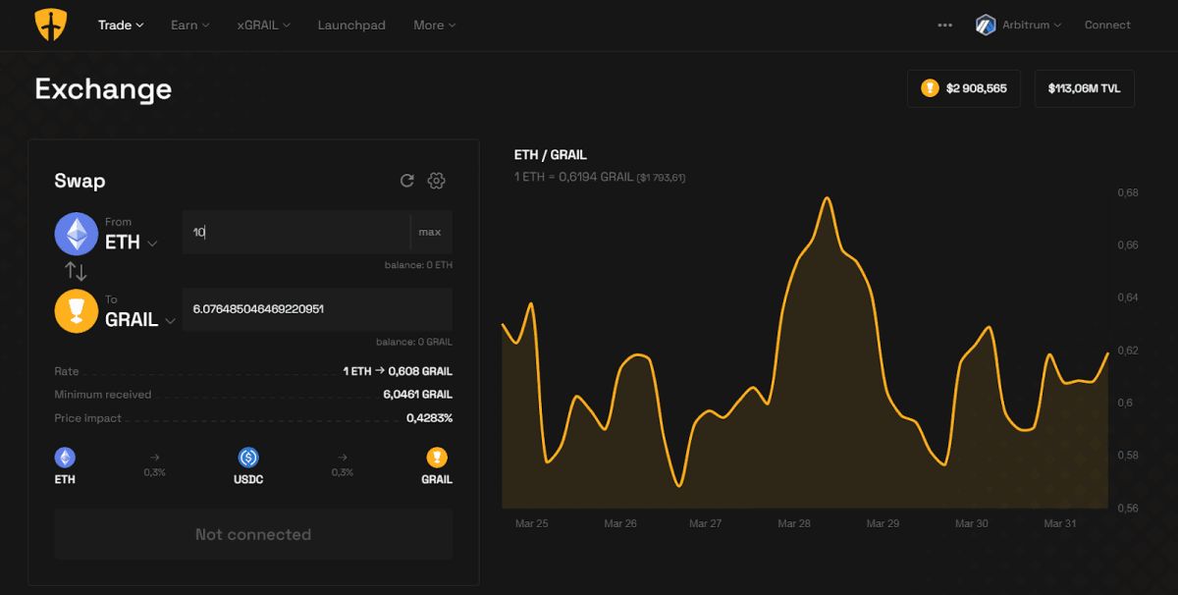Open the swap settings gear
This screenshot has width=1178, height=595.
click(436, 181)
